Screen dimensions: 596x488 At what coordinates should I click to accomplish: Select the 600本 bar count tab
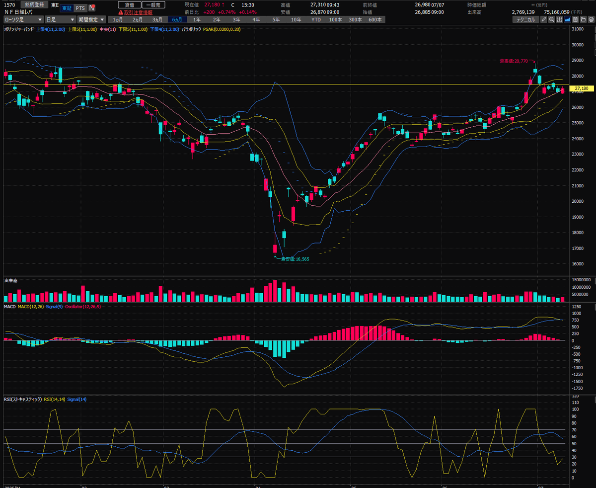375,19
